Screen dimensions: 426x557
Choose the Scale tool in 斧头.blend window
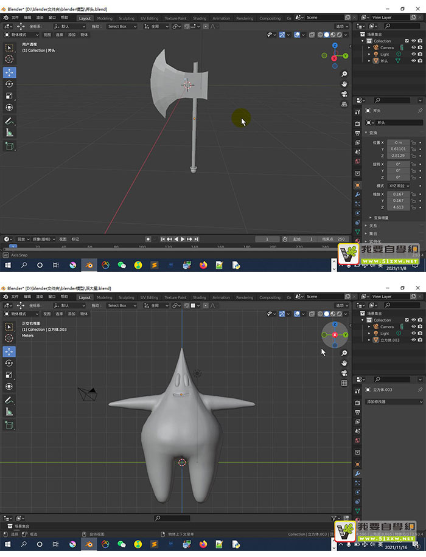[9, 96]
